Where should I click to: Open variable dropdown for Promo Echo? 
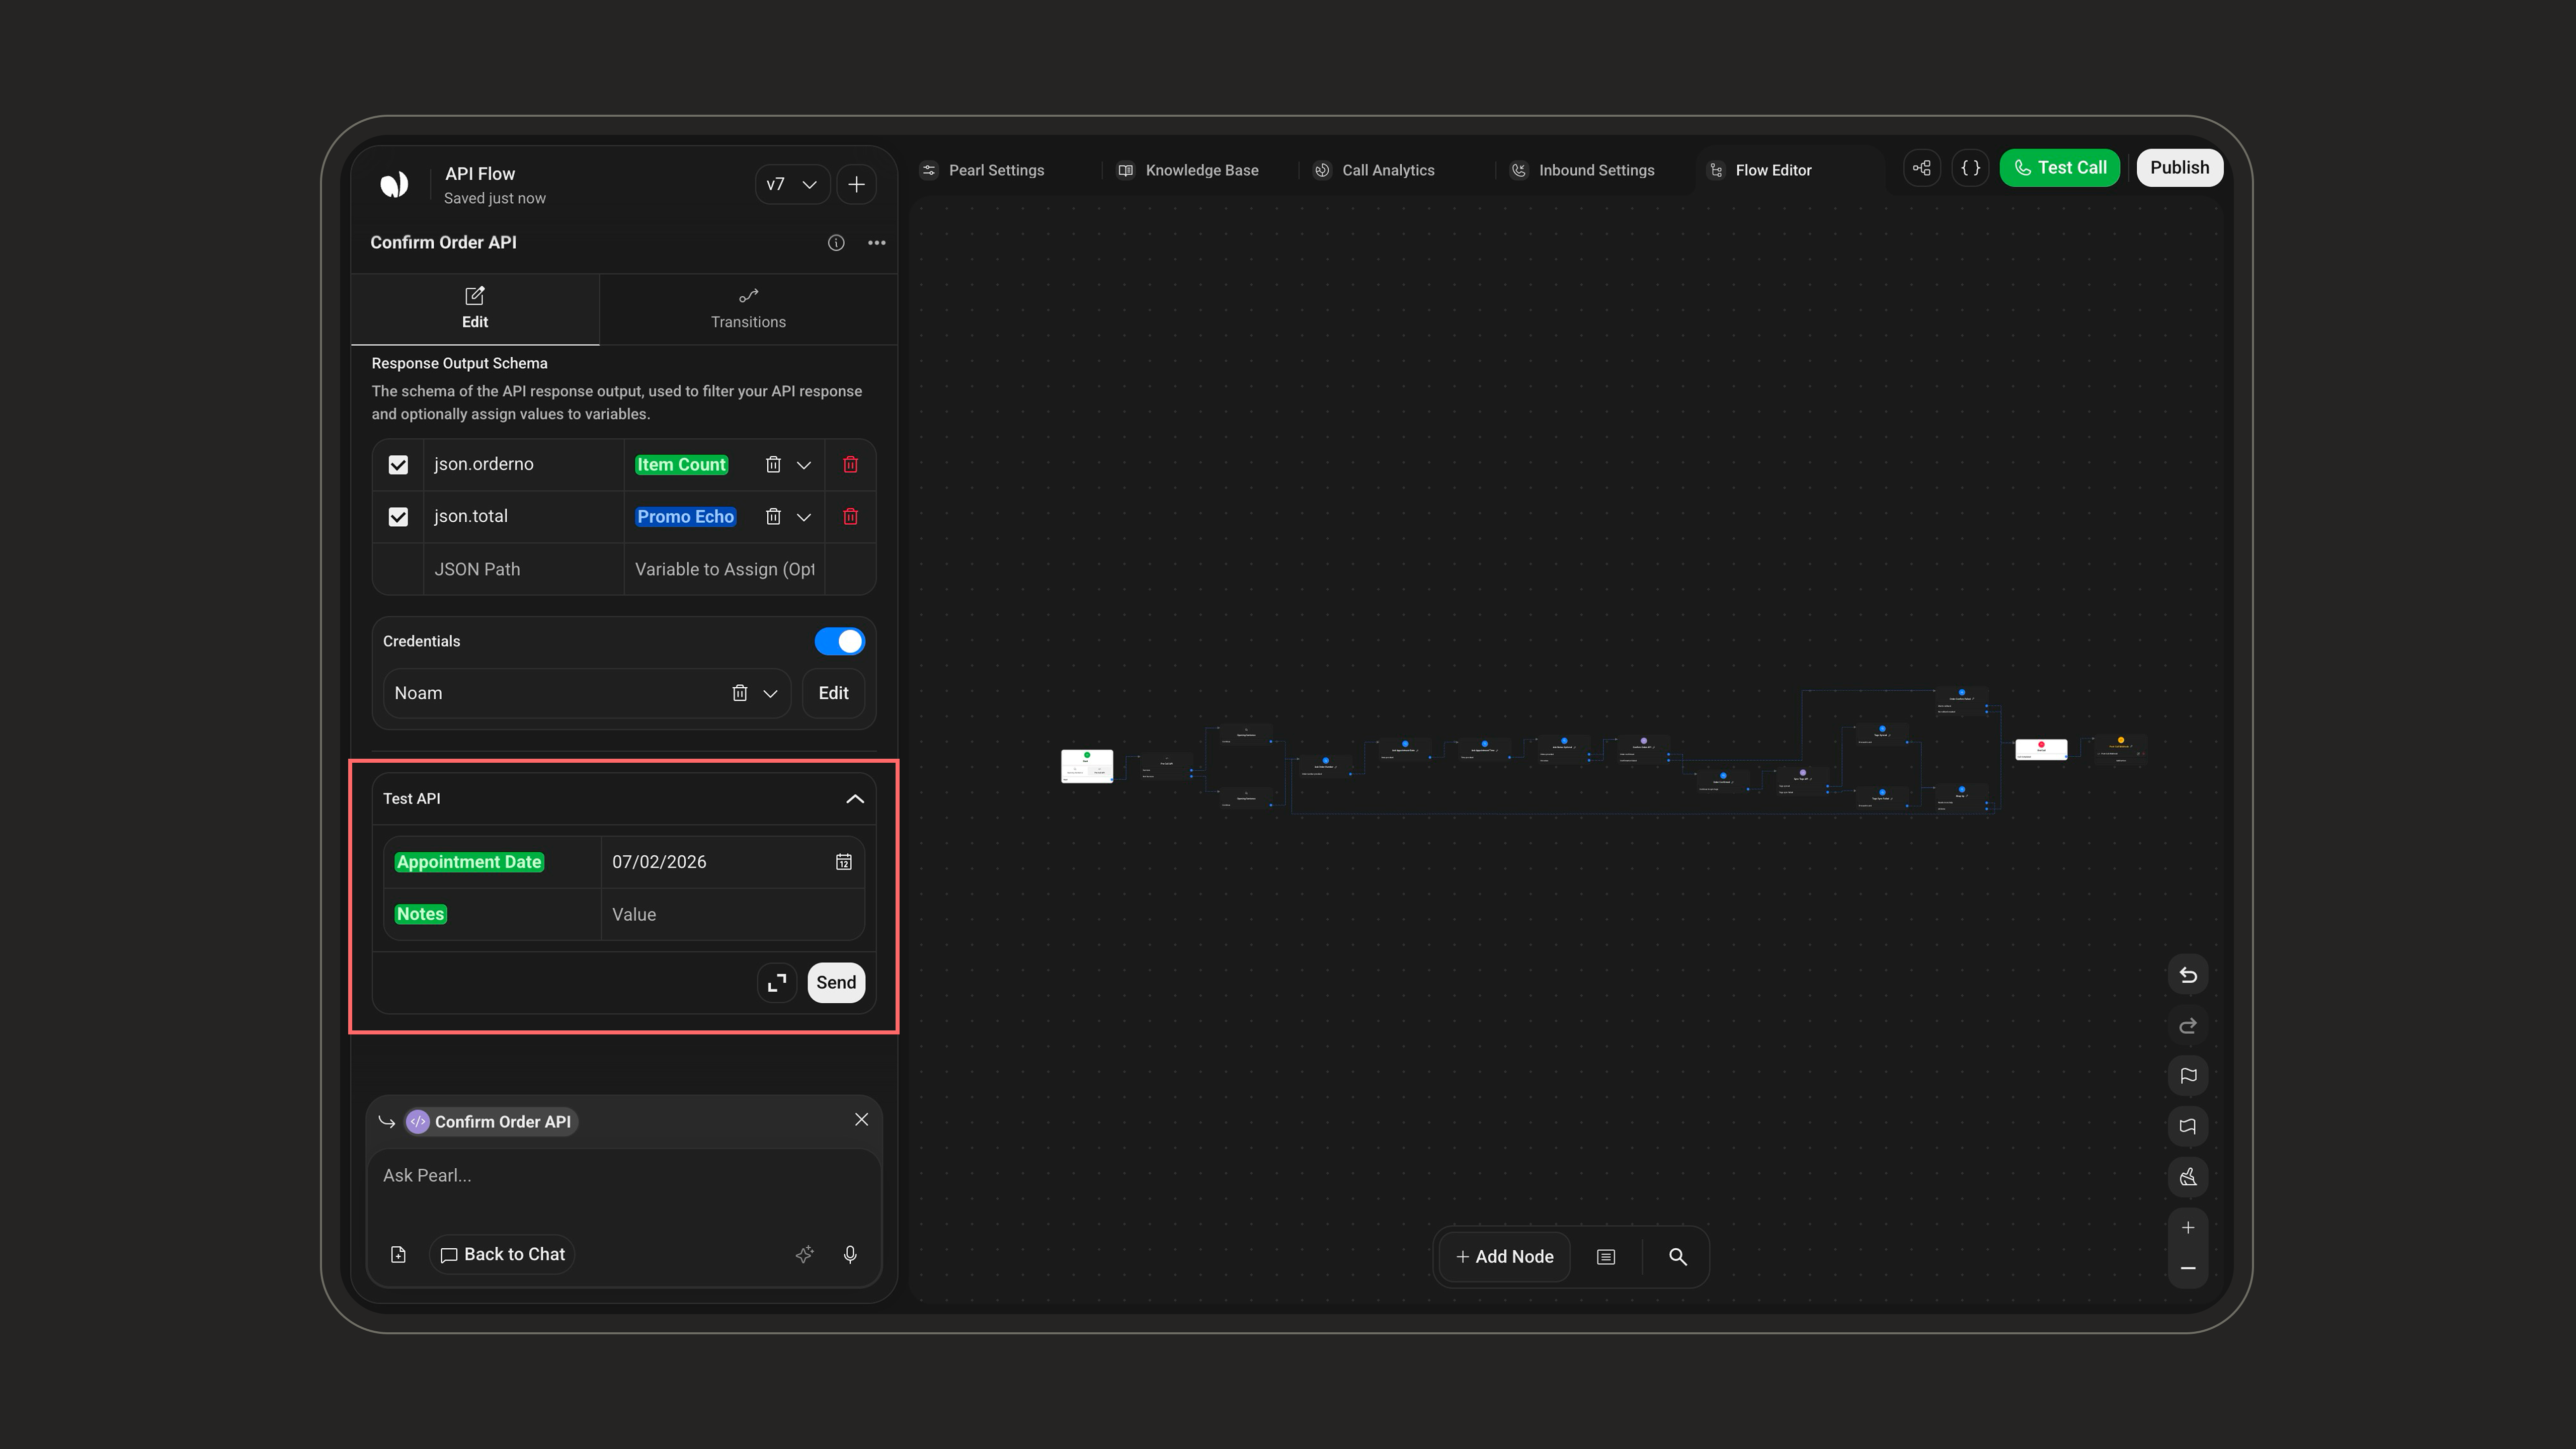click(x=804, y=517)
